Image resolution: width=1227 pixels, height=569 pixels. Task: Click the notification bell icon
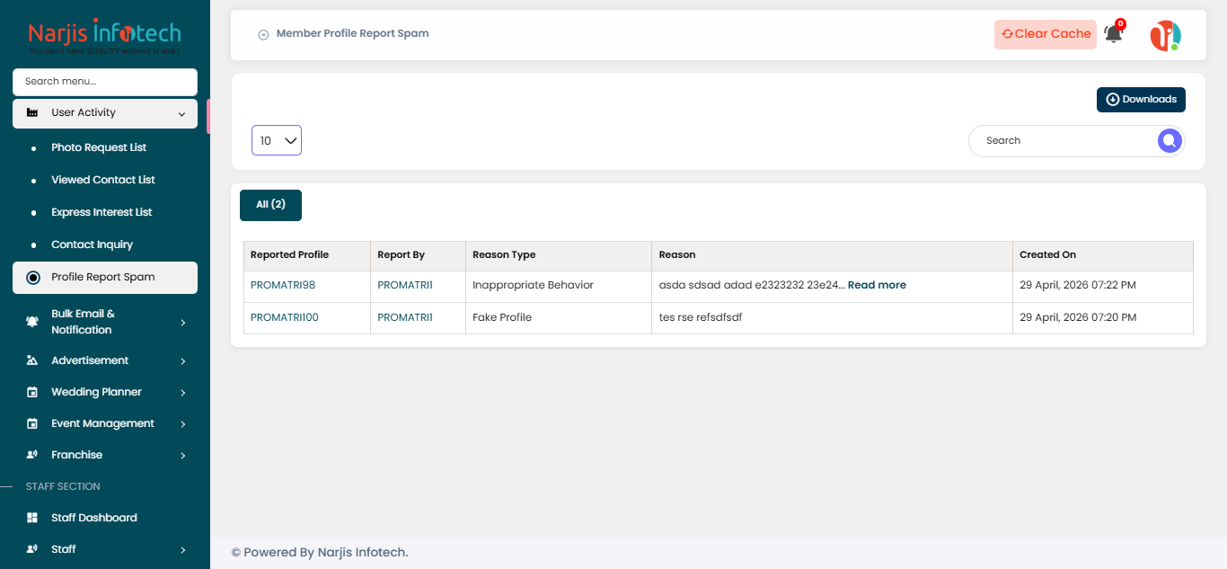(x=1113, y=34)
